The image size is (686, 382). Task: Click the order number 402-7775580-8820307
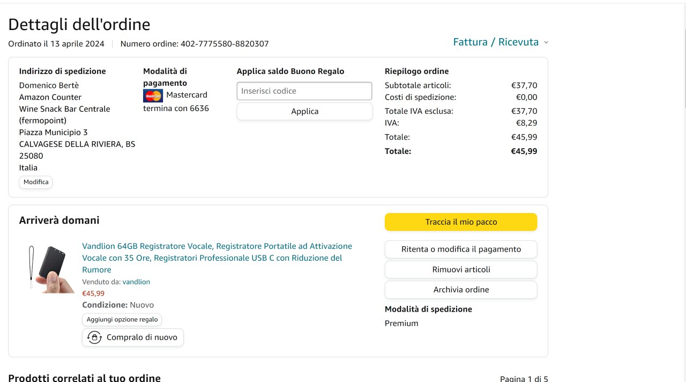pos(225,44)
